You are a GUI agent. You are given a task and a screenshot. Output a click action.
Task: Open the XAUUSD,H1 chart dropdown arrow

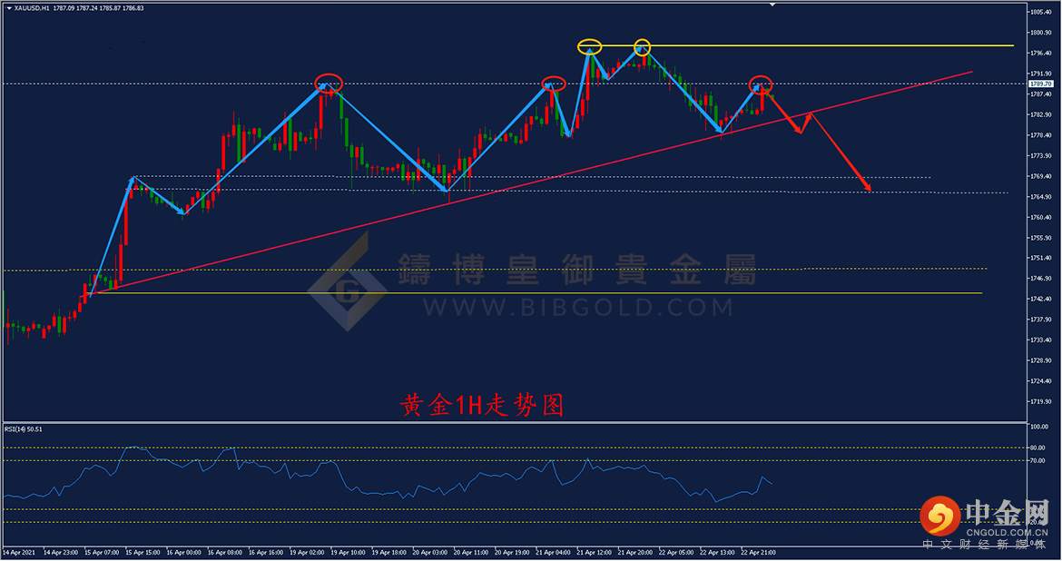pyautogui.click(x=9, y=8)
